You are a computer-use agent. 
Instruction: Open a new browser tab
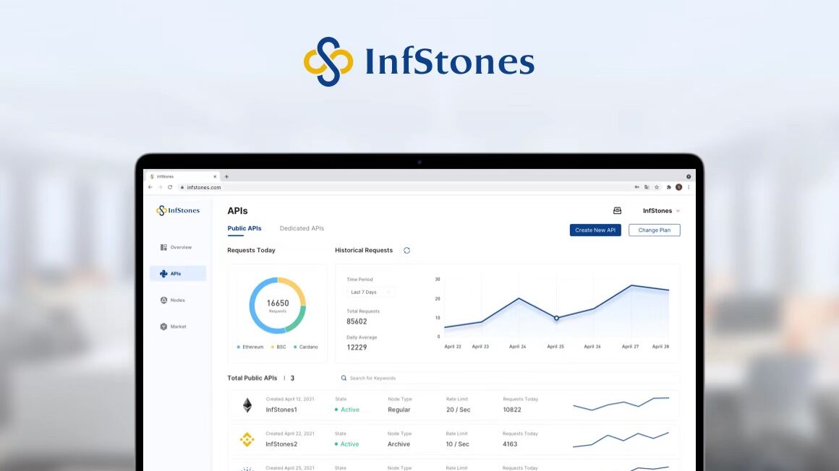(x=226, y=176)
